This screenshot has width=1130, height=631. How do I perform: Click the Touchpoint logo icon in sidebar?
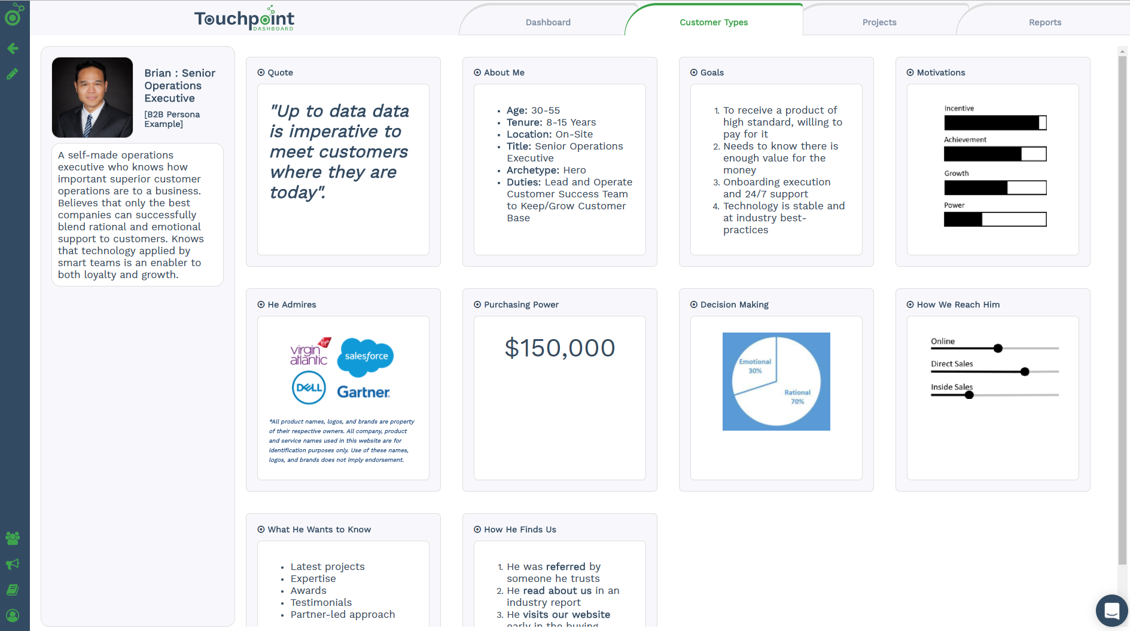click(x=13, y=16)
